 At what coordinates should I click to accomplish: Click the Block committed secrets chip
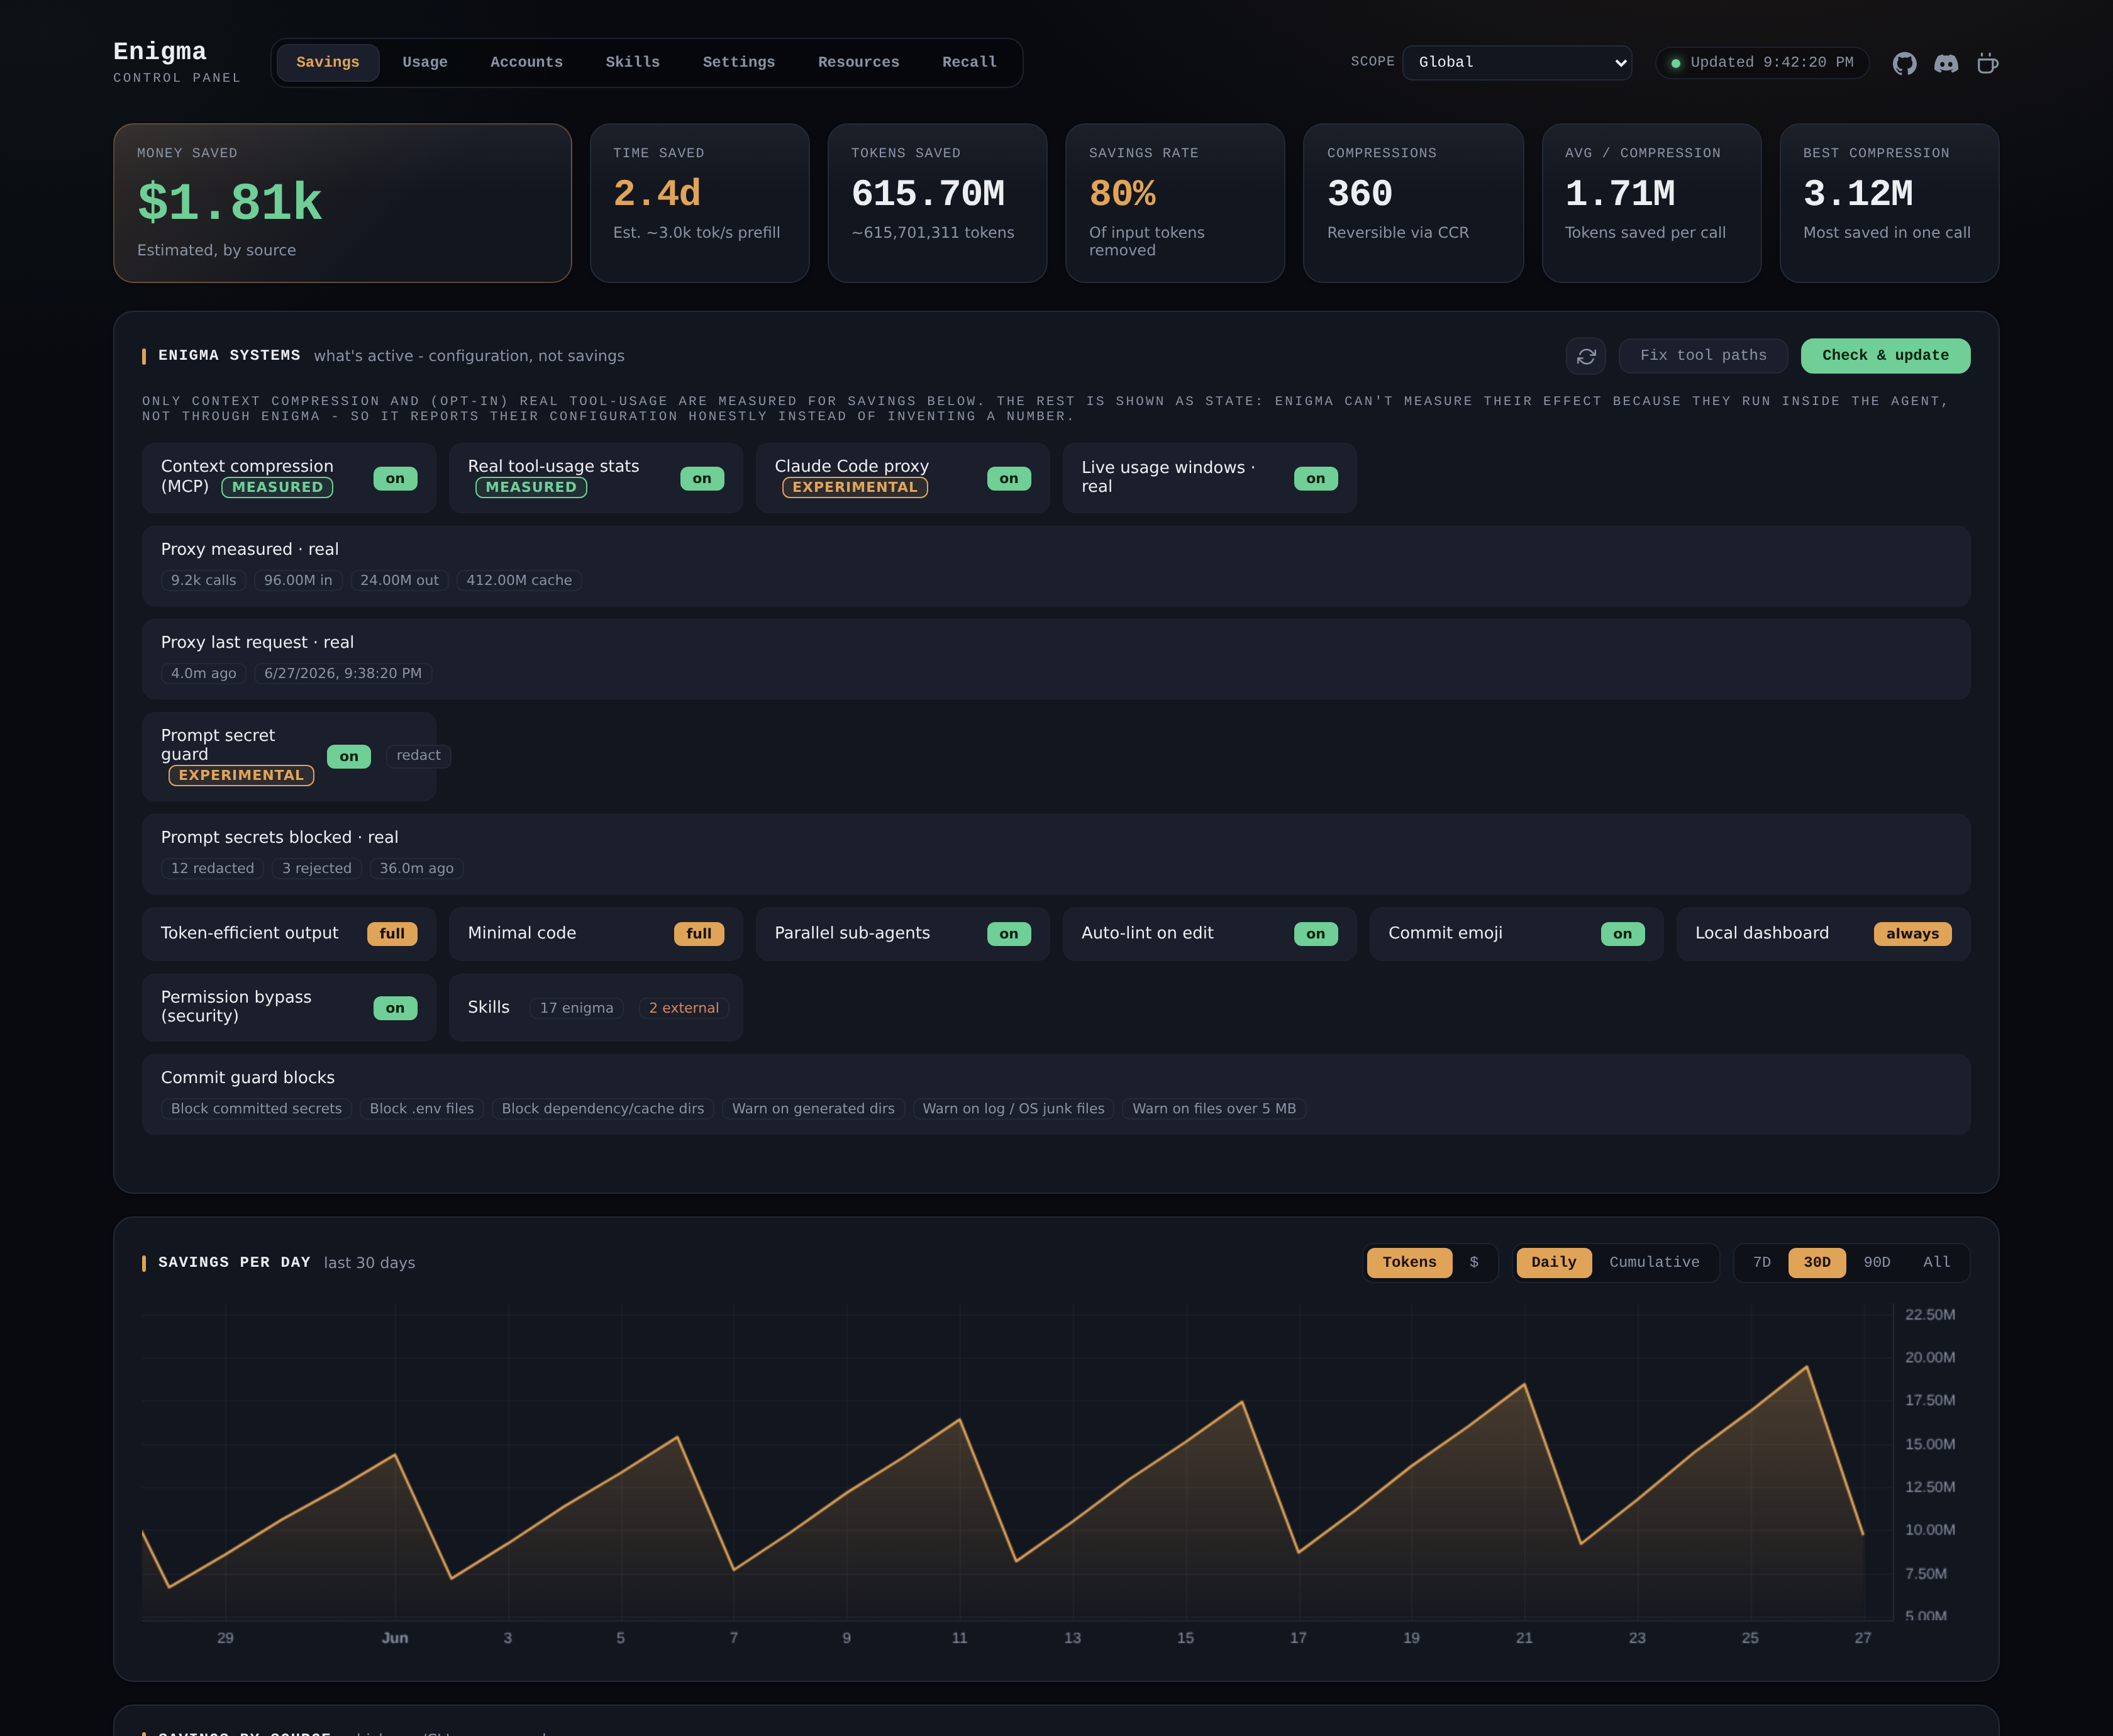(x=256, y=1109)
